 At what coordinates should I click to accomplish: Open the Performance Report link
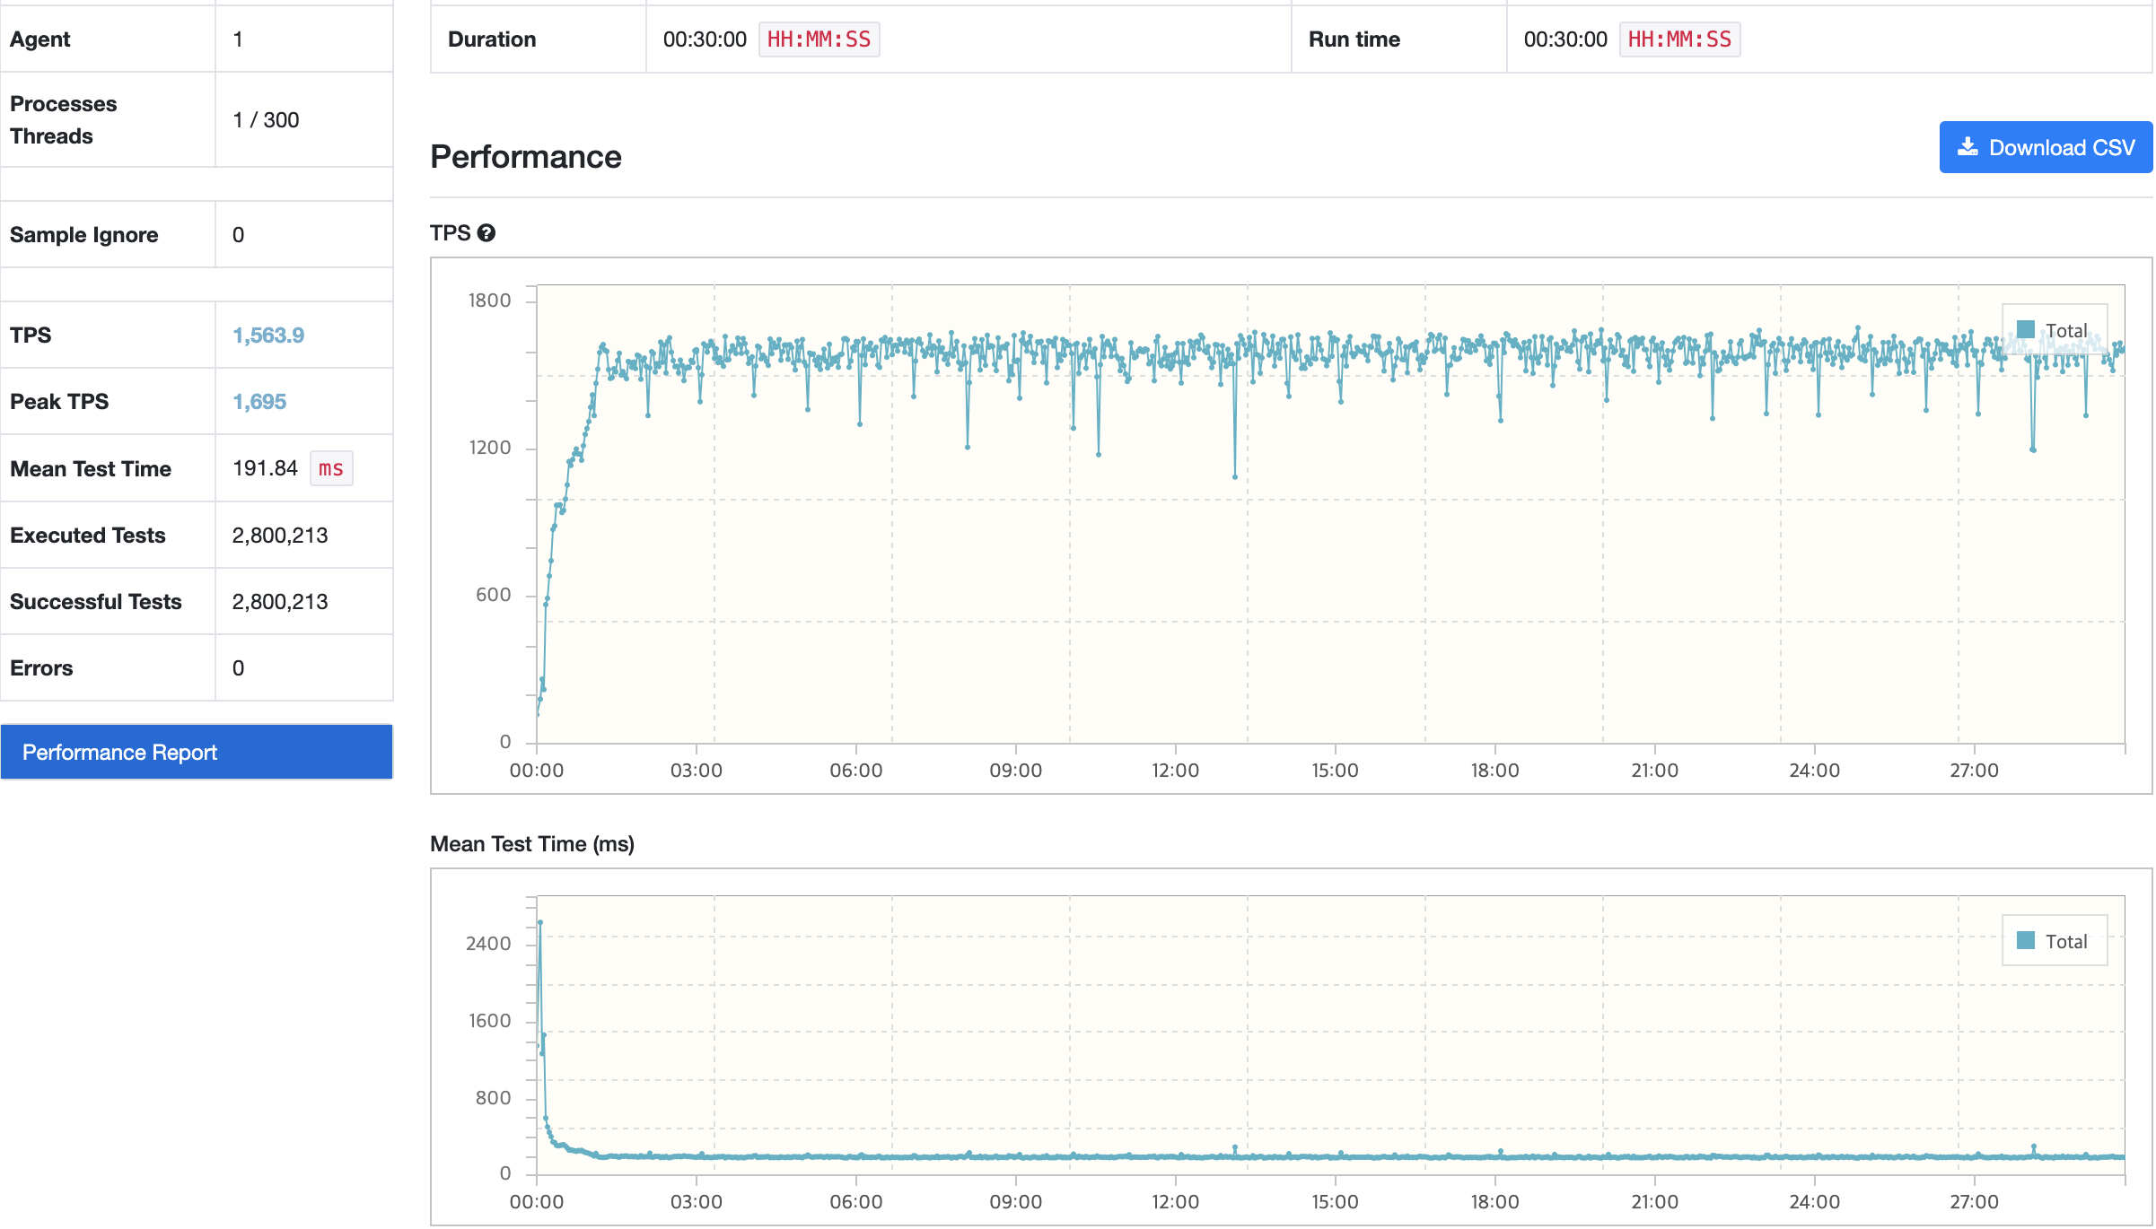coord(197,752)
